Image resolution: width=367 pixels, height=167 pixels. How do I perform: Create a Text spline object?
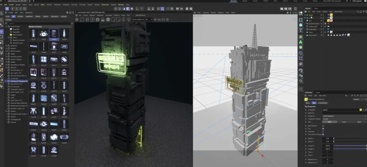point(301,30)
